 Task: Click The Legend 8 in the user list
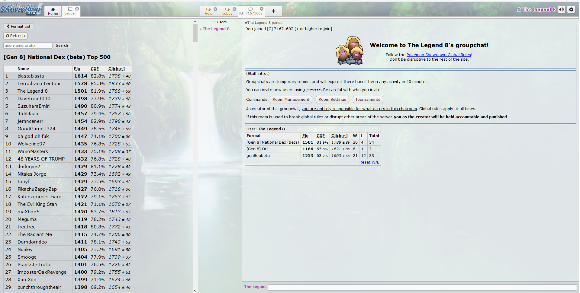[x=216, y=29]
